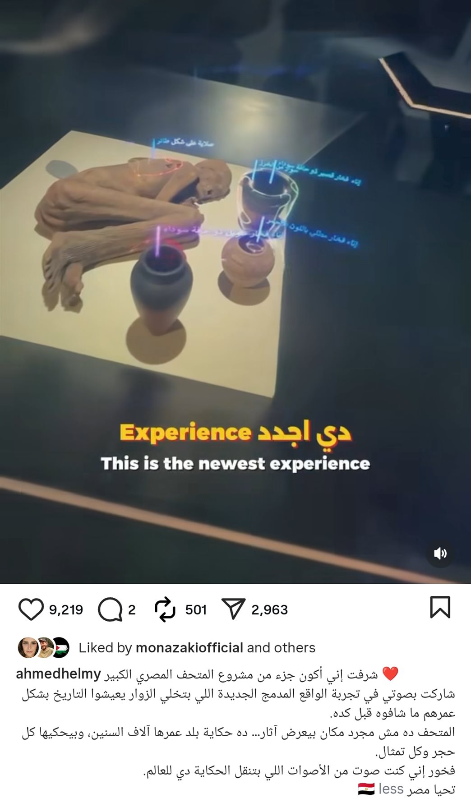The height and width of the screenshot is (812, 471).
Task: Toggle video sound with the speaker button
Action: pyautogui.click(x=440, y=554)
